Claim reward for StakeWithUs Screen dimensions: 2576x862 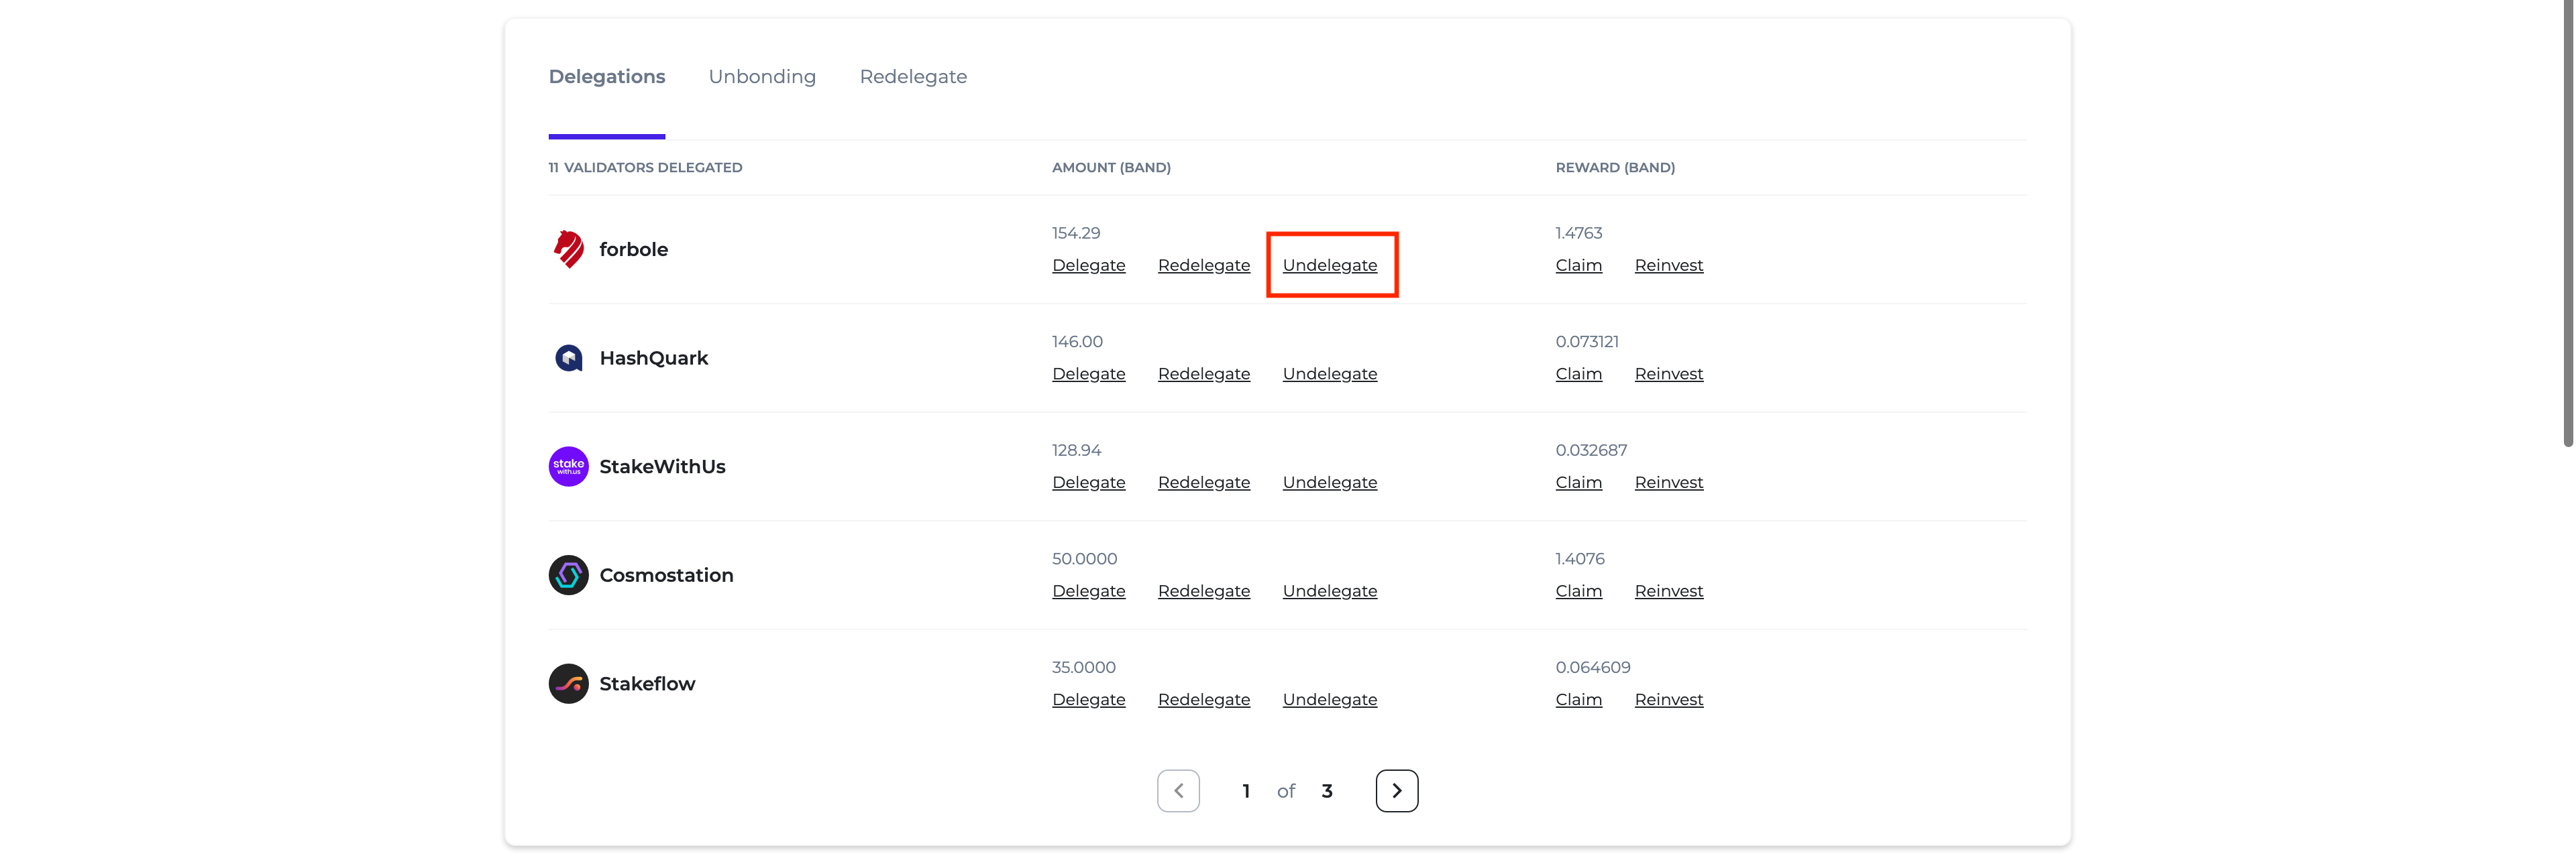coord(1578,483)
